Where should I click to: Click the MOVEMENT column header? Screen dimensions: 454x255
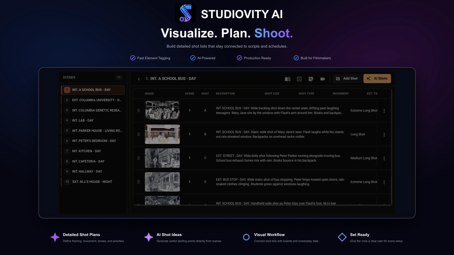click(341, 93)
